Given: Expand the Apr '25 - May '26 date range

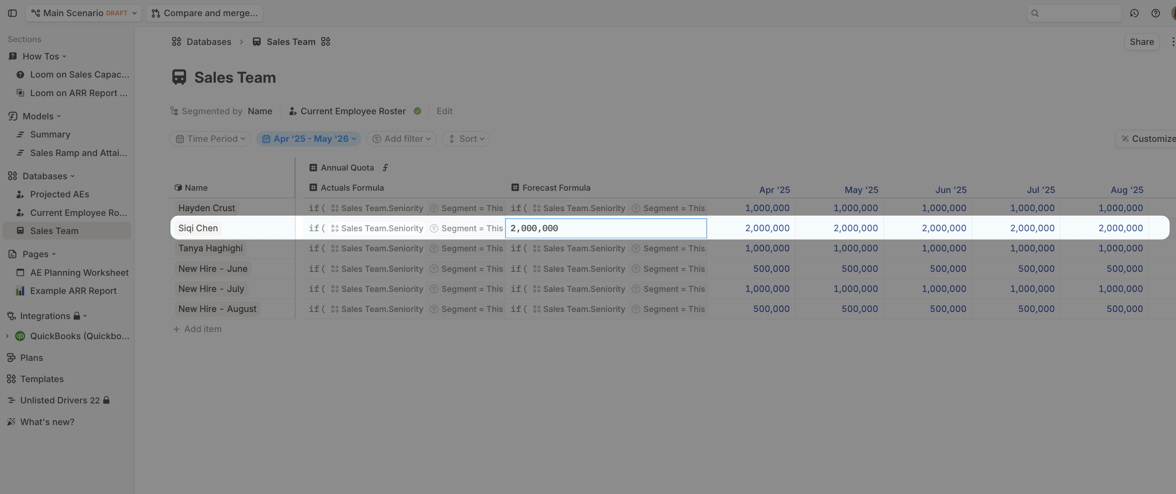Looking at the screenshot, I should (308, 139).
